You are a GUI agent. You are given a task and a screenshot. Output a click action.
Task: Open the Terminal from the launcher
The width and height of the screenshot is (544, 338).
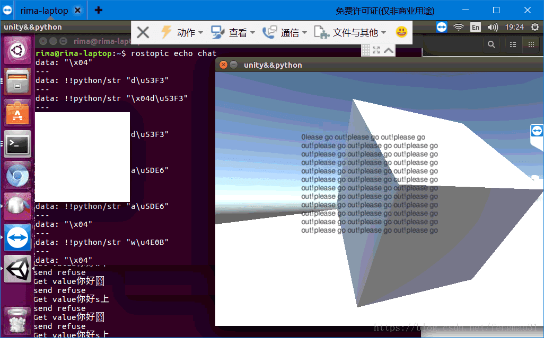tap(17, 144)
